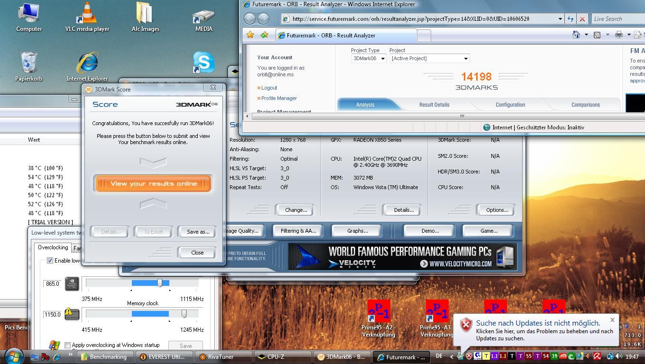The height and width of the screenshot is (364, 645).
Task: Expand quick launch overflow chevron
Action: pos(71,355)
